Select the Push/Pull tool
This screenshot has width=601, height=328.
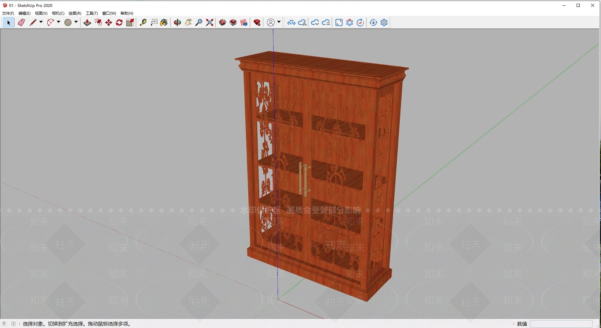pos(87,23)
